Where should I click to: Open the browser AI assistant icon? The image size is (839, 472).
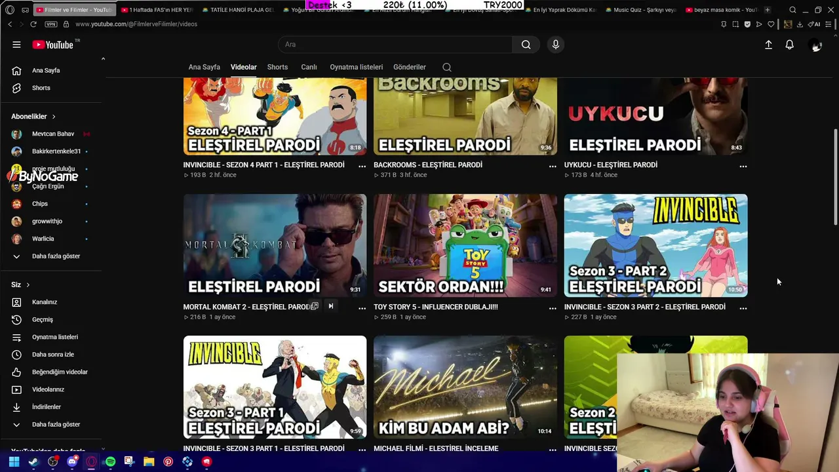pyautogui.click(x=814, y=24)
